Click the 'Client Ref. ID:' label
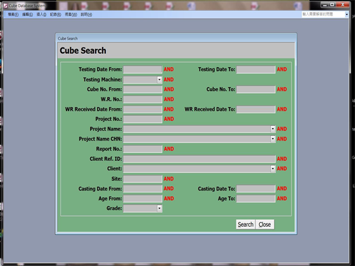Image resolution: width=355 pixels, height=266 pixels. pyautogui.click(x=106, y=159)
